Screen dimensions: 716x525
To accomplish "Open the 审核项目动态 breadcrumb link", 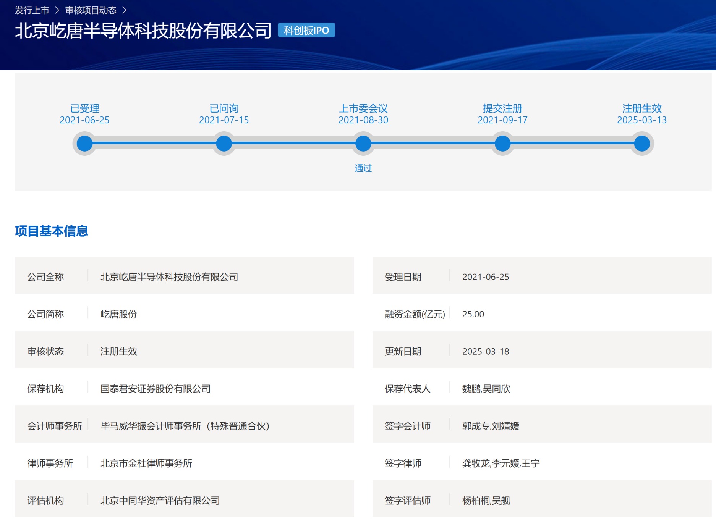I will click(91, 10).
